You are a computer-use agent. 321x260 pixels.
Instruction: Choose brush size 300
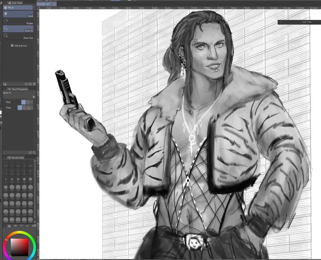coord(30,204)
